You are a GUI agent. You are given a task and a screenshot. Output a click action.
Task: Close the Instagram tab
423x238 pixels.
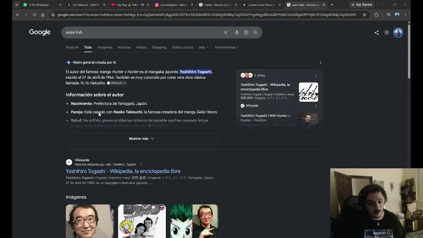192,5
